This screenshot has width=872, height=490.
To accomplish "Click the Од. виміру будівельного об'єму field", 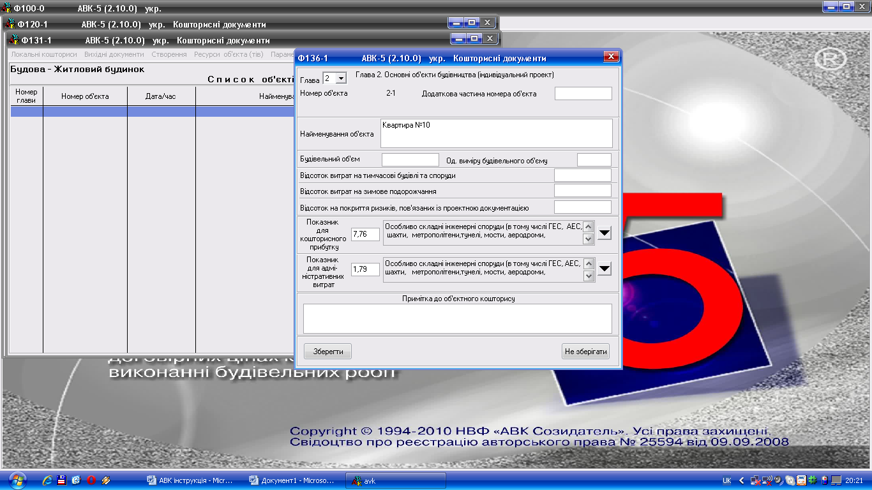I will coord(594,160).
